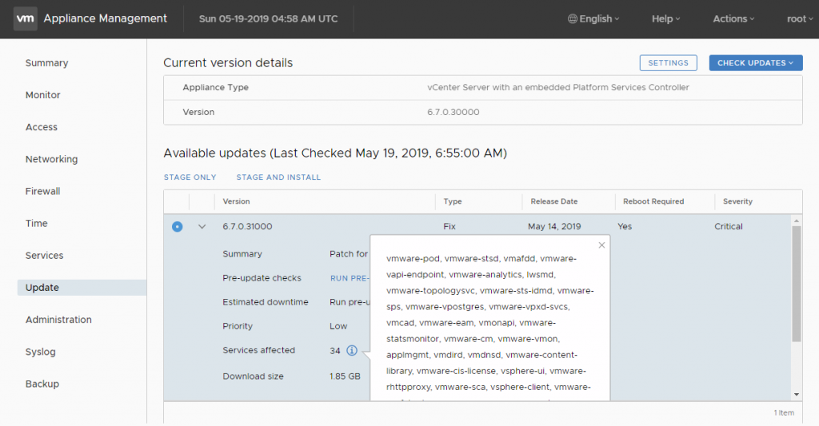Click the Fix type cell
Image resolution: width=819 pixels, height=426 pixels.
pyautogui.click(x=449, y=226)
